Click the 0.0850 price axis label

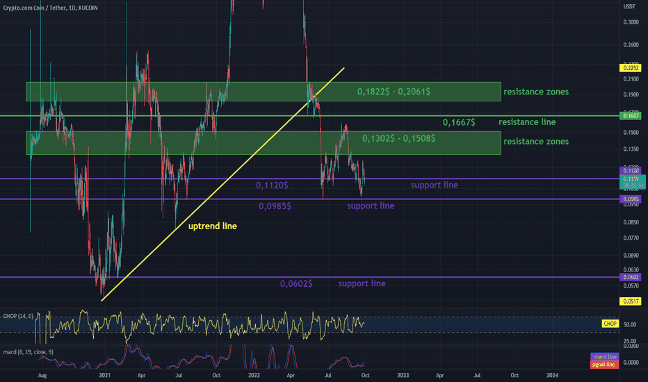tap(631, 222)
